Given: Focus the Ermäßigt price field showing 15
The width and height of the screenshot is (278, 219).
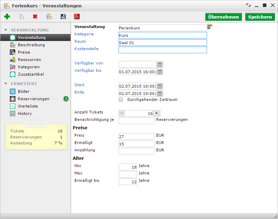Looking at the screenshot, I should (x=137, y=144).
